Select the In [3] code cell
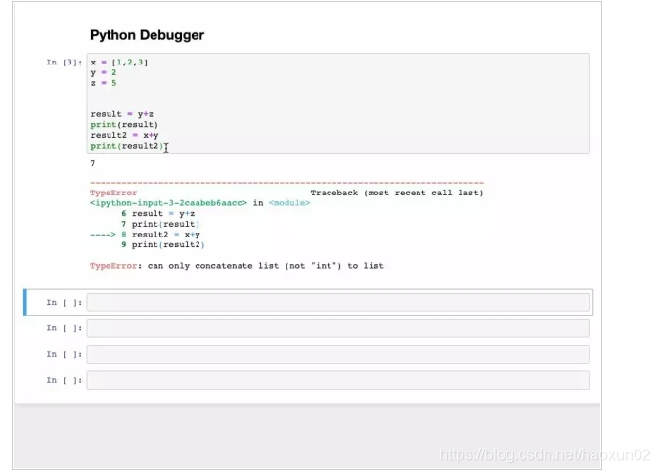 337,104
